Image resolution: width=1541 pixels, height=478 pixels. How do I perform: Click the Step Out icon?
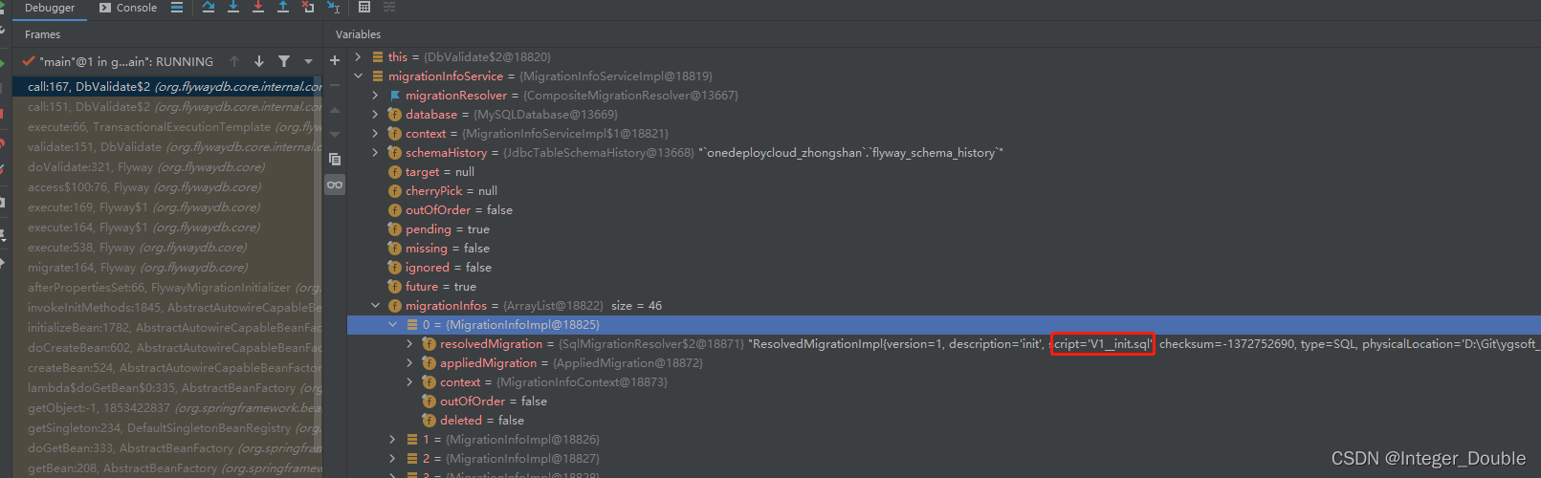coord(283,8)
